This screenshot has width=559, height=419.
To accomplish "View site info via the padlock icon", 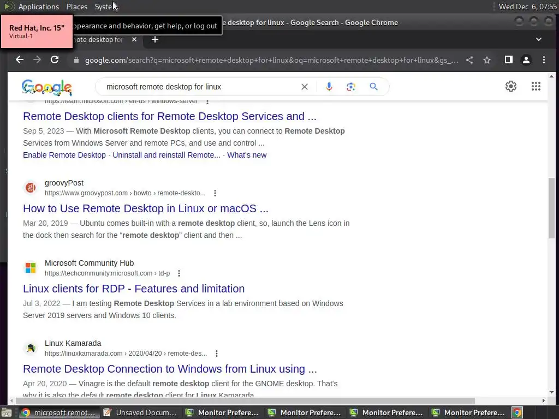I will (76, 60).
